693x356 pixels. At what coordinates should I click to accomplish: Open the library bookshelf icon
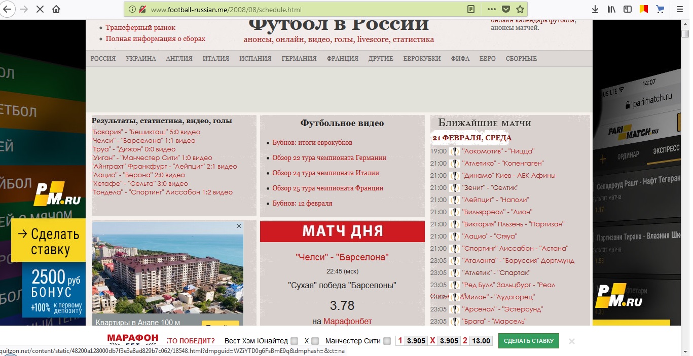tap(612, 9)
